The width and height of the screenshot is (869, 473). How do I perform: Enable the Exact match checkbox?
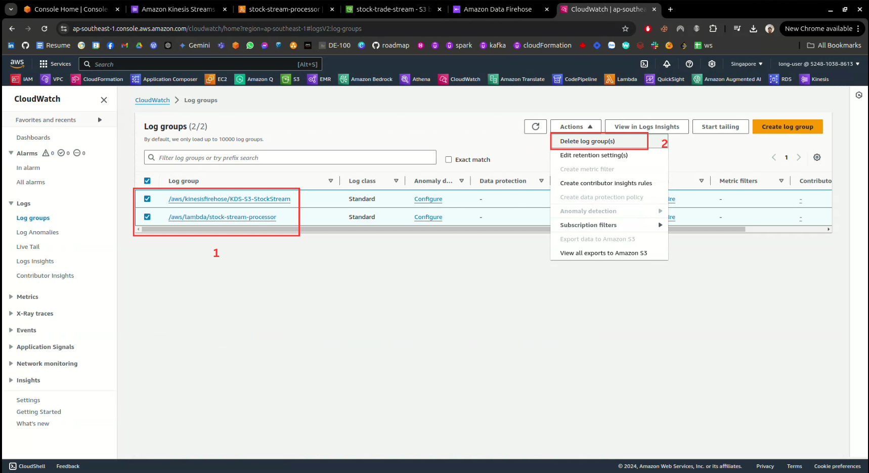448,159
